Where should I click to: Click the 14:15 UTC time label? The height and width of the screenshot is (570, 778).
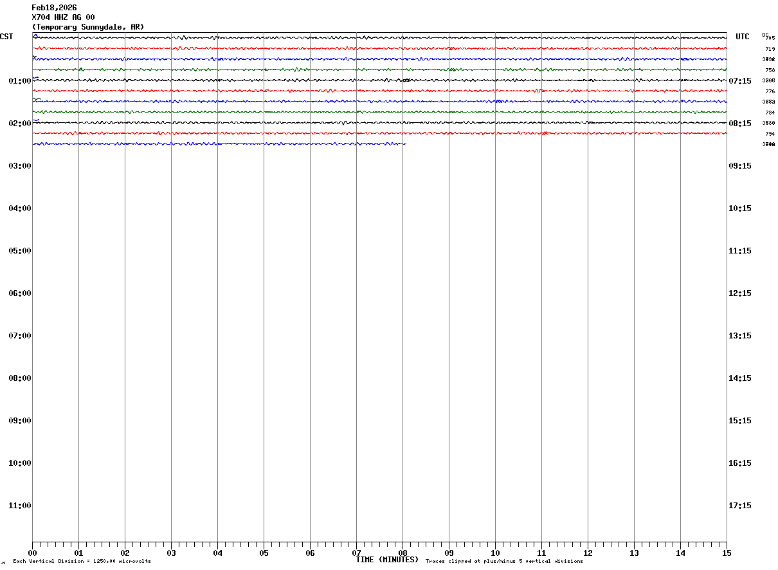740,378
